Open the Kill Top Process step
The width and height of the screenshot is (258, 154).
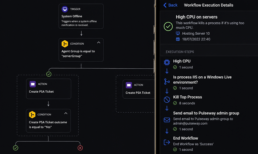tap(187, 97)
